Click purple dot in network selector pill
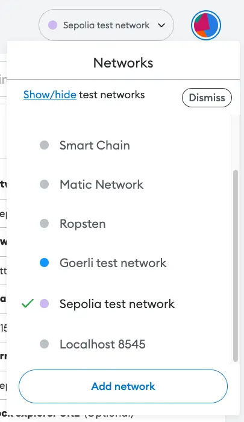 (x=53, y=25)
